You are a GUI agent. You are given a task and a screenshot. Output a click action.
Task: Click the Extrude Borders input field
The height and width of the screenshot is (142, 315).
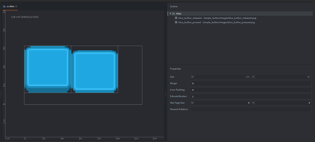point(251,96)
